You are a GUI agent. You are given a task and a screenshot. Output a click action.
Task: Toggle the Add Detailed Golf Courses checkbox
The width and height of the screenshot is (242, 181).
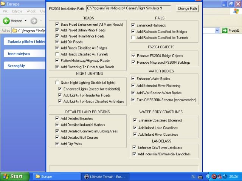pos(57,138)
